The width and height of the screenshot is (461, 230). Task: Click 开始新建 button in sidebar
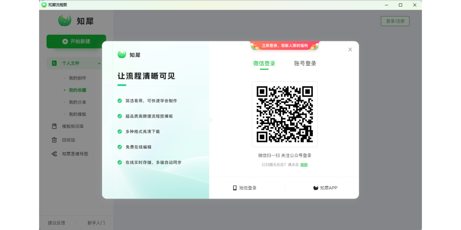click(76, 41)
